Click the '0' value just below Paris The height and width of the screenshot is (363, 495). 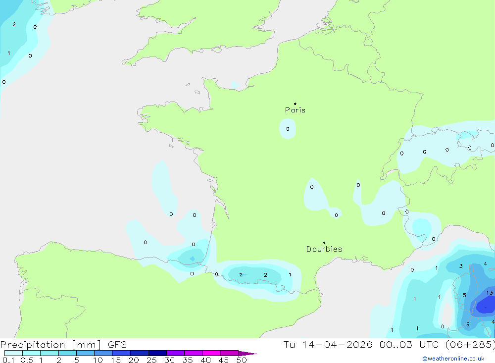288,129
